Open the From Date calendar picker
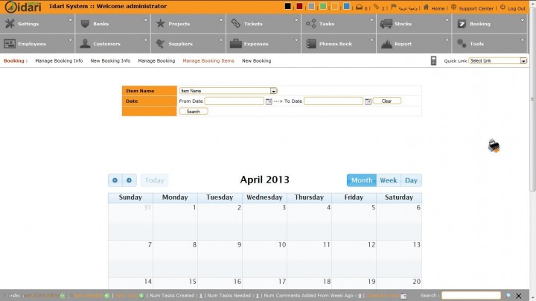 269,101
